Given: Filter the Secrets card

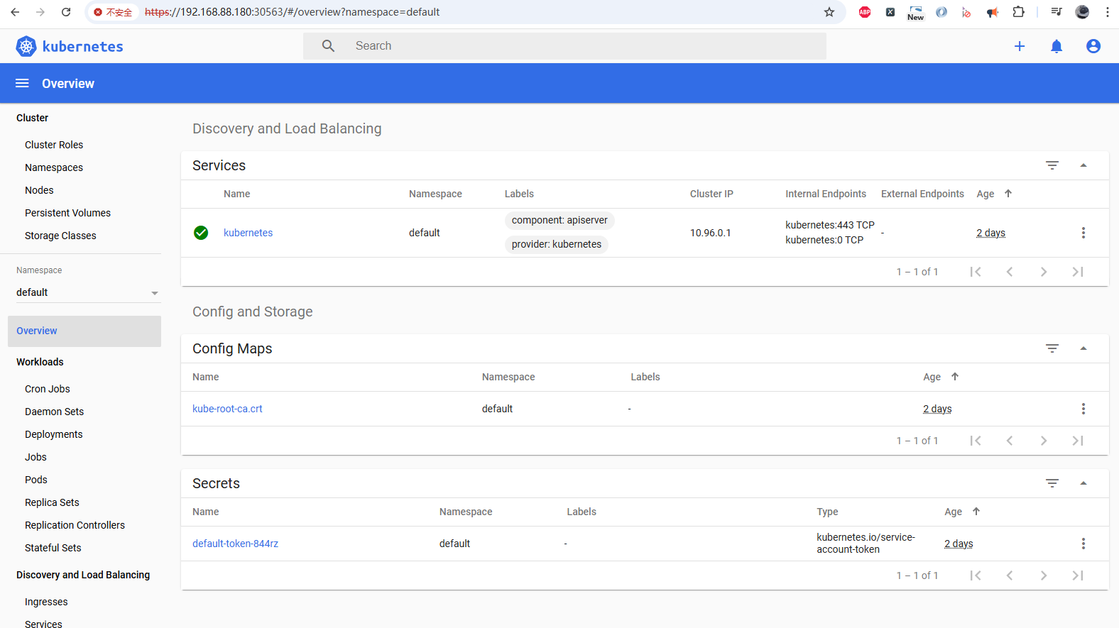Looking at the screenshot, I should (x=1052, y=483).
